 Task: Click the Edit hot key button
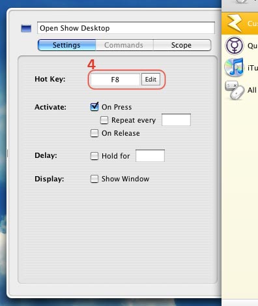[150, 80]
